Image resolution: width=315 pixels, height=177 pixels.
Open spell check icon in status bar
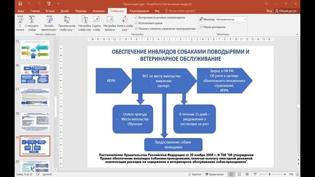[x=38, y=174]
